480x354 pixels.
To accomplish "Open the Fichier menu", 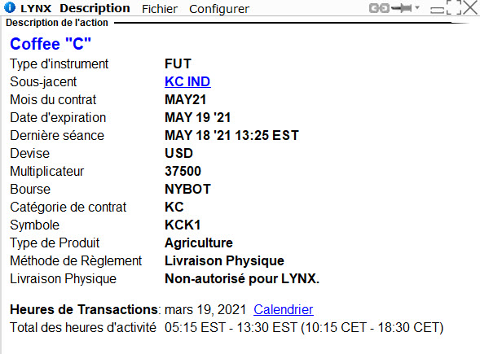I will click(160, 9).
